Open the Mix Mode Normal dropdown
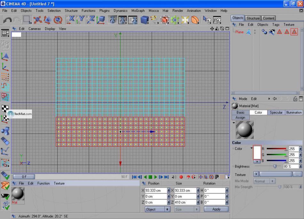 (265, 181)
